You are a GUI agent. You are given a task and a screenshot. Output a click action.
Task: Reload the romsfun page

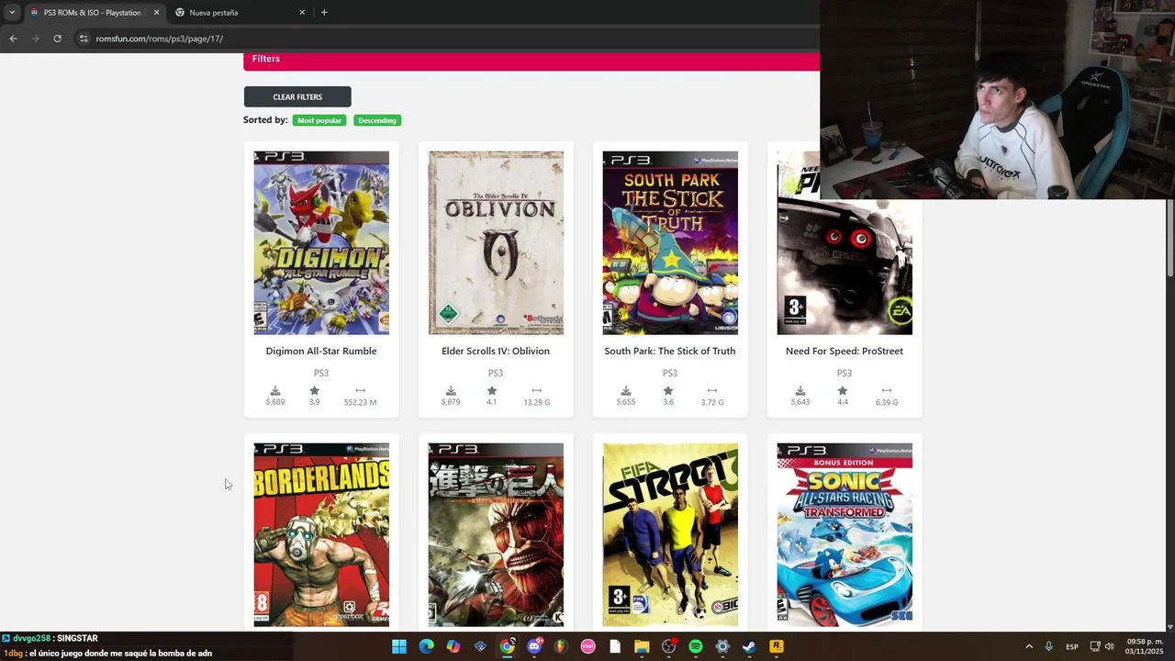click(x=57, y=39)
